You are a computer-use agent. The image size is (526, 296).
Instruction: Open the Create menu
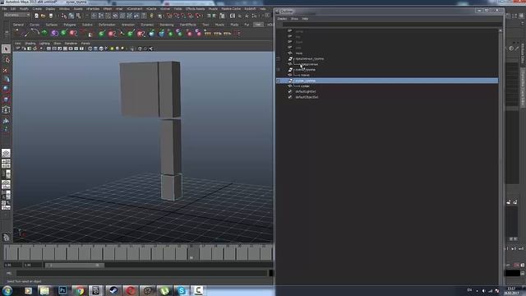click(x=37, y=9)
